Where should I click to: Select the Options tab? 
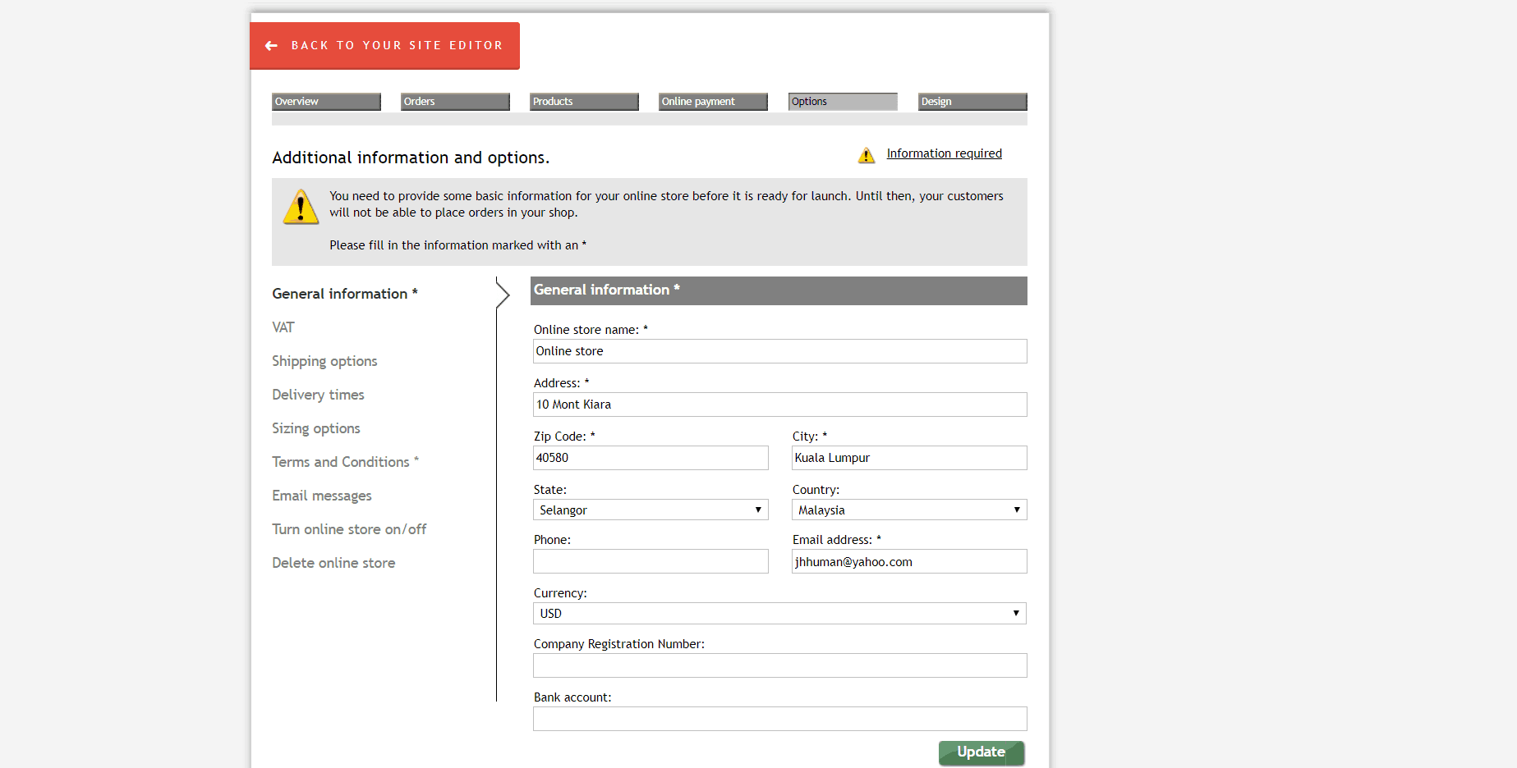(x=843, y=102)
